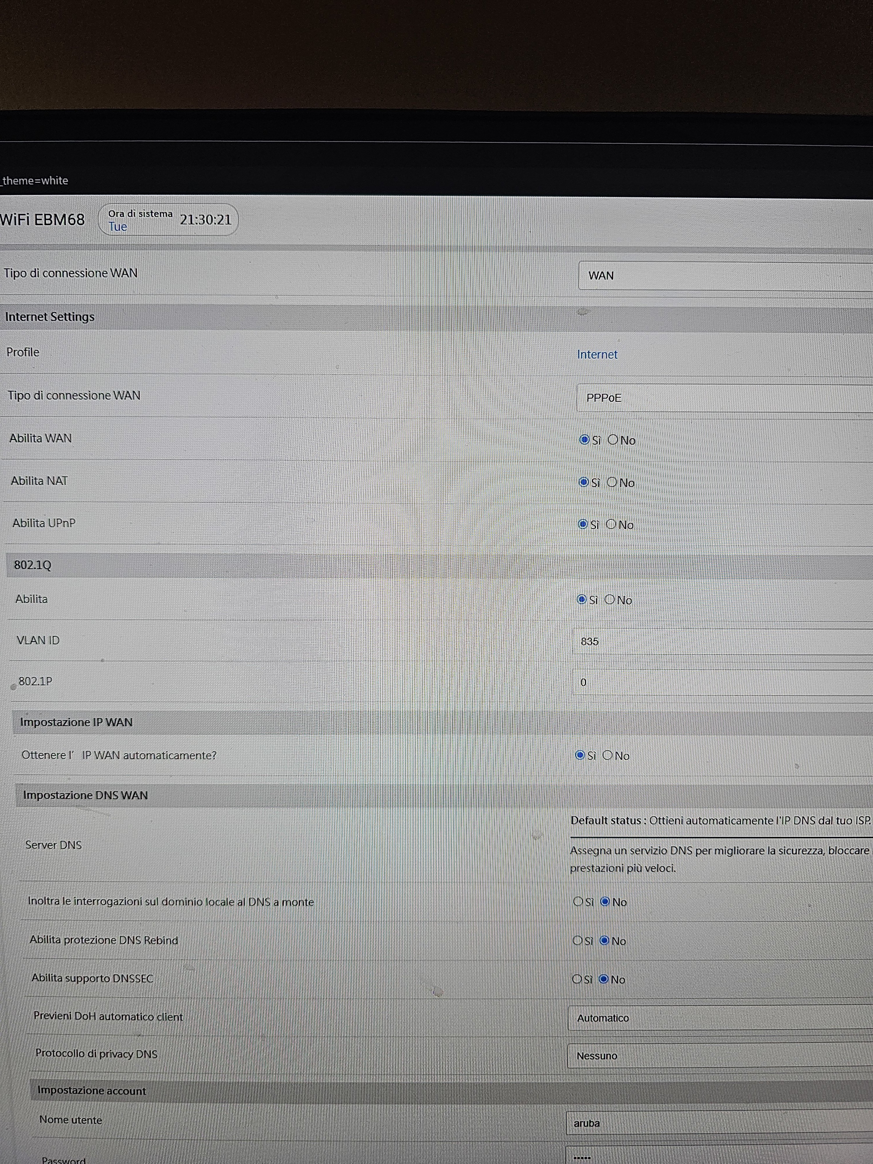The image size is (873, 1164).
Task: Select No for Abilita UPnP
Action: pos(611,524)
